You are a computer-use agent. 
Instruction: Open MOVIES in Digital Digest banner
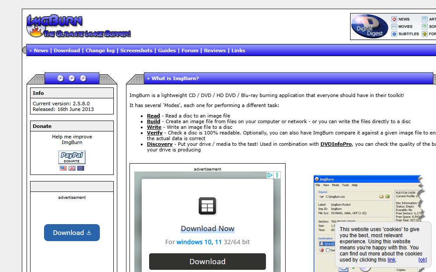(405, 27)
